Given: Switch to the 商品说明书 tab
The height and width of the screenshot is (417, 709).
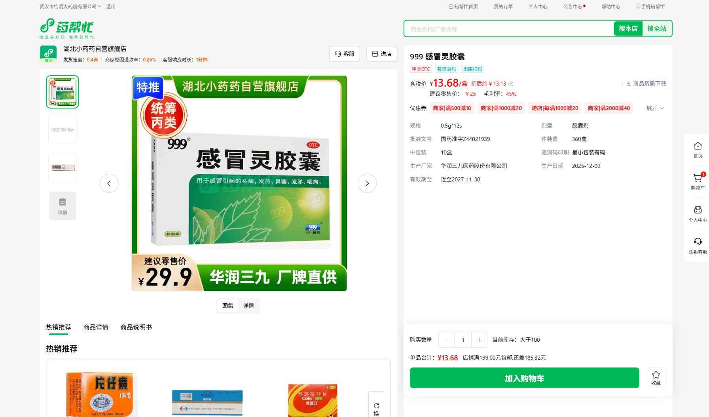Looking at the screenshot, I should [136, 327].
